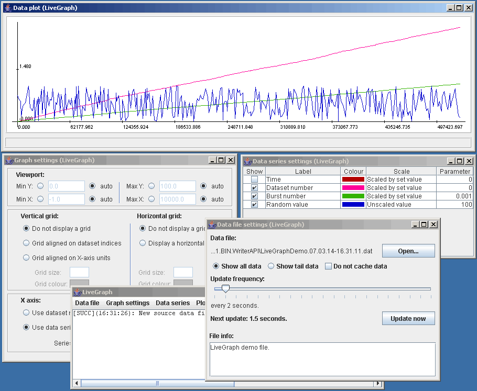Minimize the Data file settings window
Viewport: 477px width, 391px height.
coord(415,225)
